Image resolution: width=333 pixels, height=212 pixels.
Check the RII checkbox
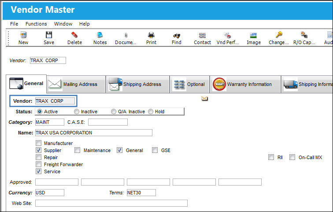(271, 157)
